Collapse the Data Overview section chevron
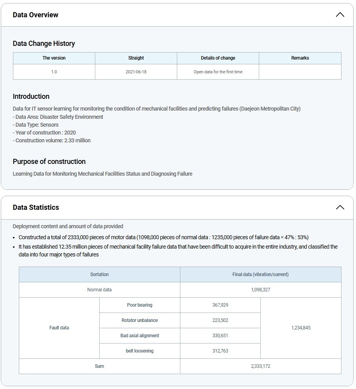Viewport: 356px width, 389px height. point(340,15)
